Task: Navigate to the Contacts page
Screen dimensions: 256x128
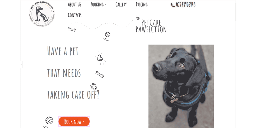Action: click(74, 15)
